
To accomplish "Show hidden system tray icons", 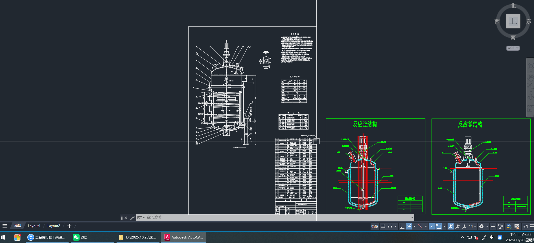I will [x=462, y=237].
